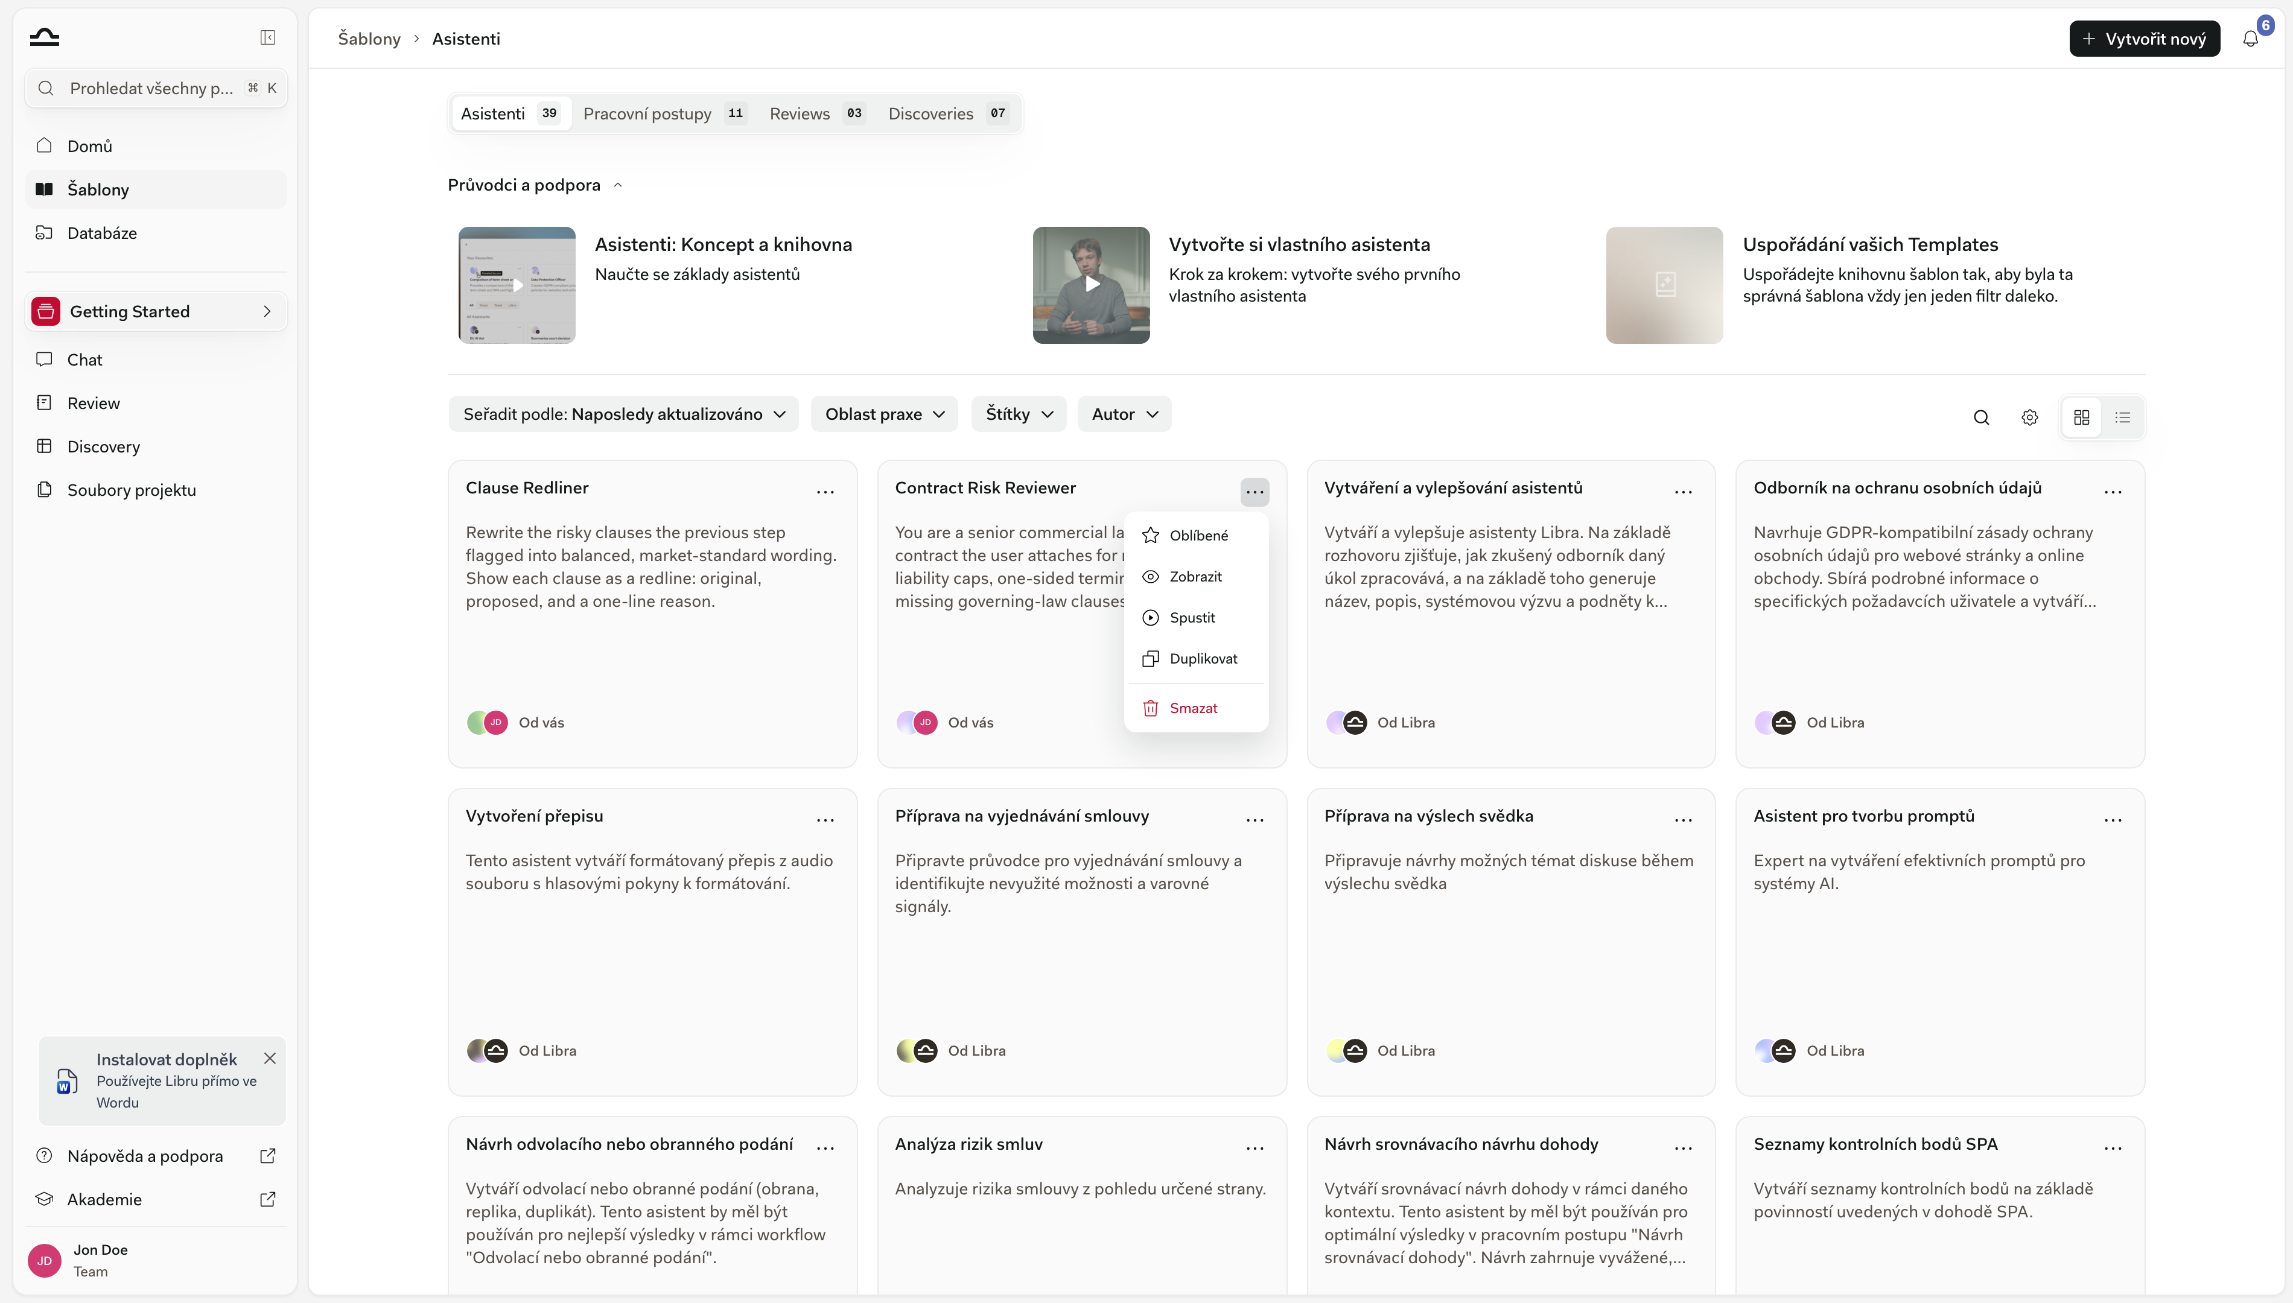
Task: Expand Getting Started project switcher
Action: coord(156,311)
